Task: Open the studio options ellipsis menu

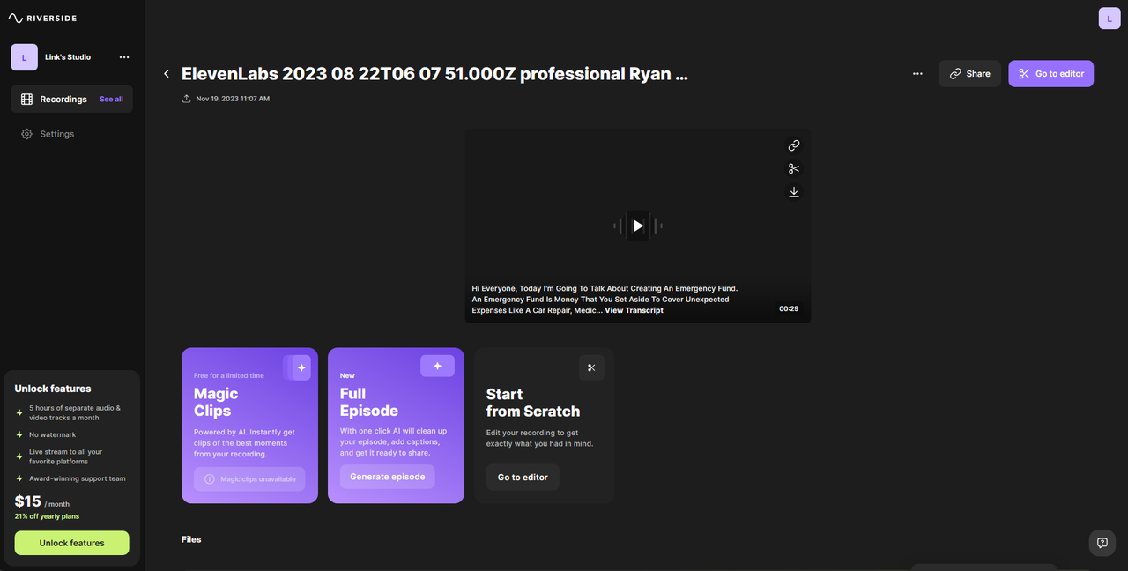Action: pyautogui.click(x=124, y=57)
